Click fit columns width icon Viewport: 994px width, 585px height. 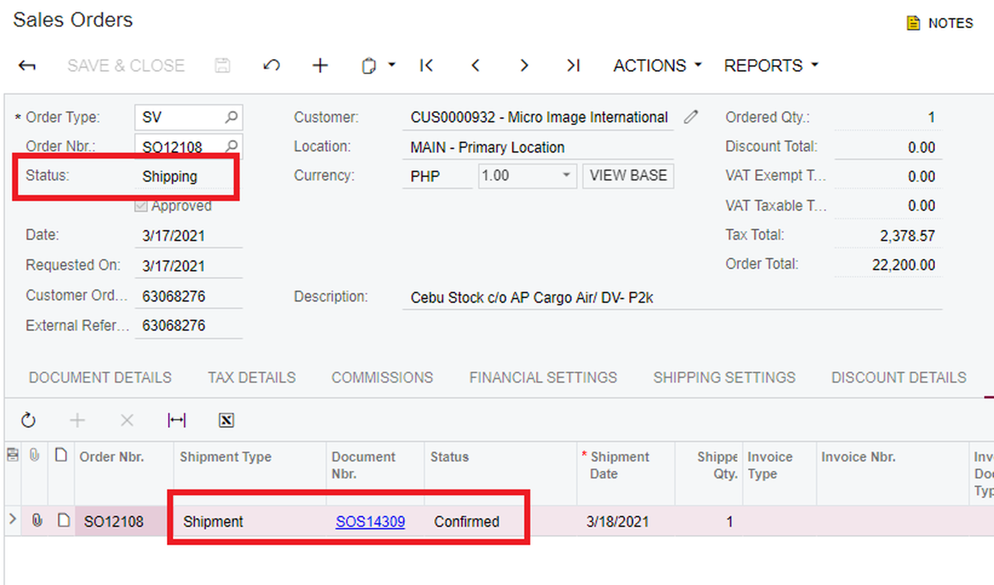click(x=176, y=420)
